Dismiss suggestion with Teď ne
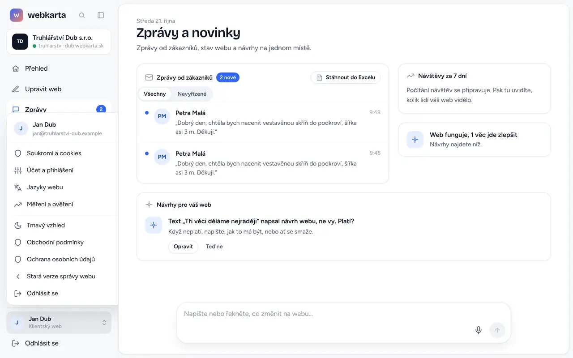Screen dimensions: 573x358 coord(214,247)
